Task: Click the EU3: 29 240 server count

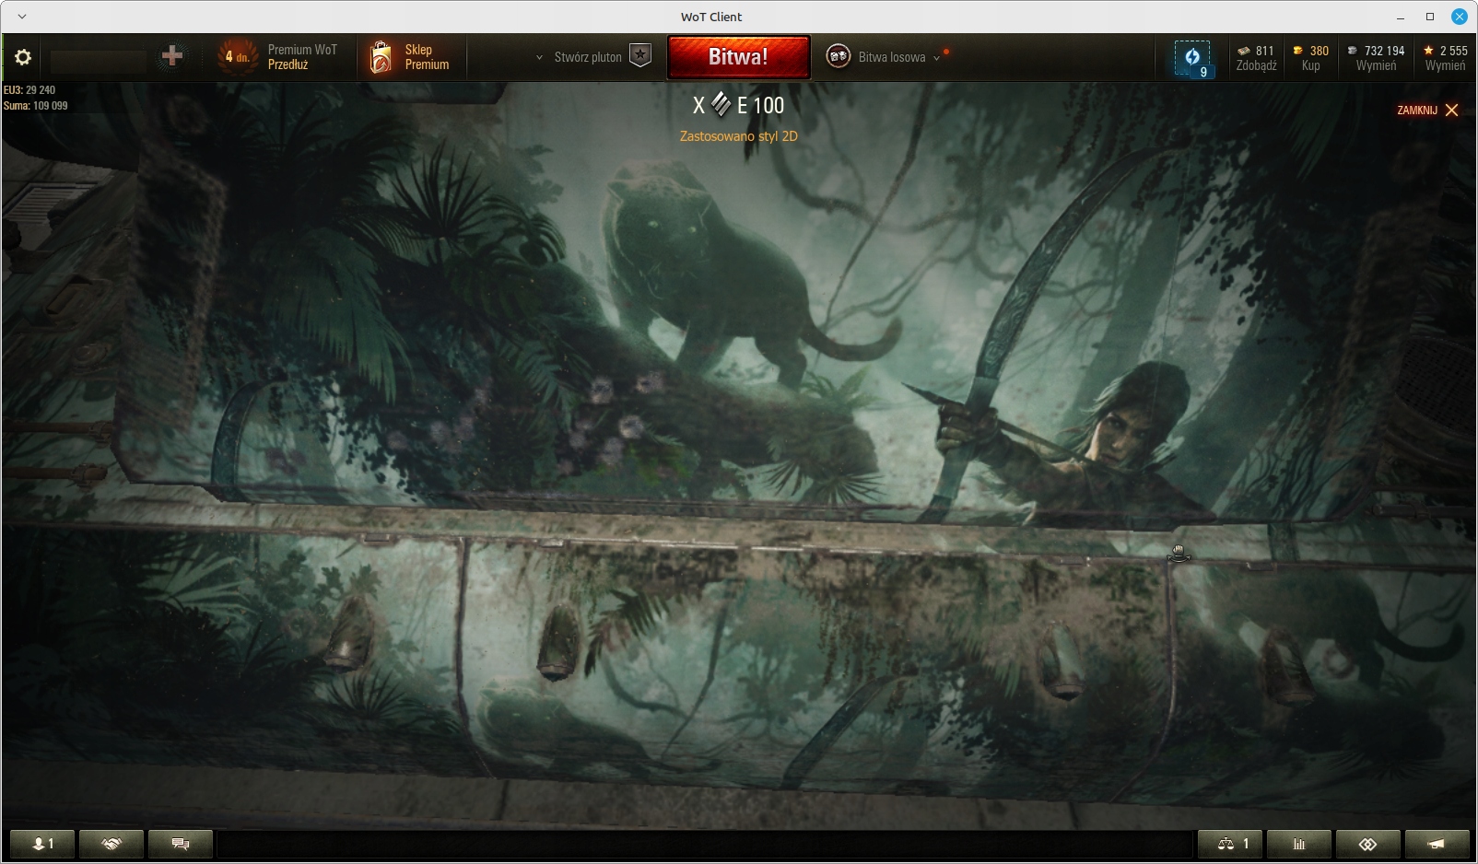Action: click(29, 90)
